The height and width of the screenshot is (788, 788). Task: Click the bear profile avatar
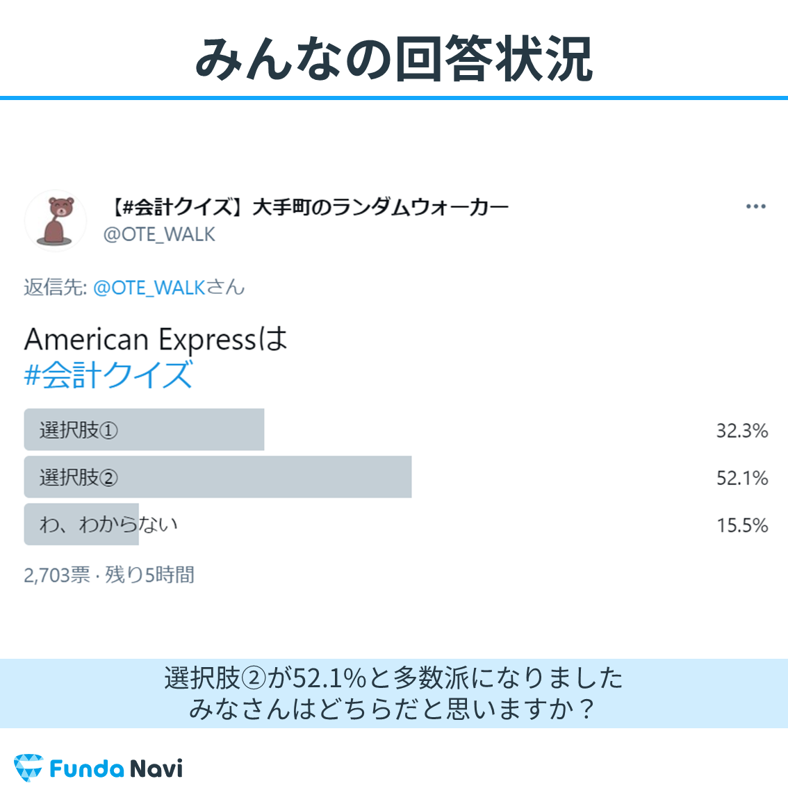[56, 220]
